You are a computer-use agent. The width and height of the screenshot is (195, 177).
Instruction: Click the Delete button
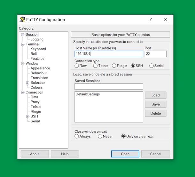pos(156,113)
